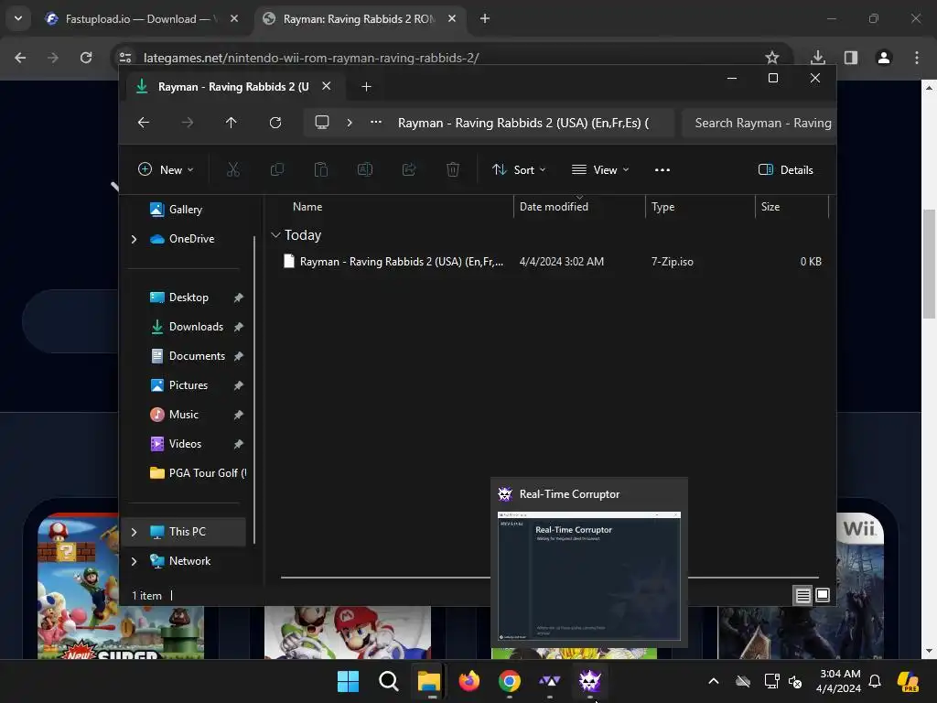This screenshot has height=703, width=937.
Task: Open Pictures in the sidebar
Action: (188, 385)
